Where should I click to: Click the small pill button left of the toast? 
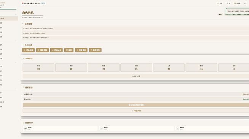[x=220, y=14]
